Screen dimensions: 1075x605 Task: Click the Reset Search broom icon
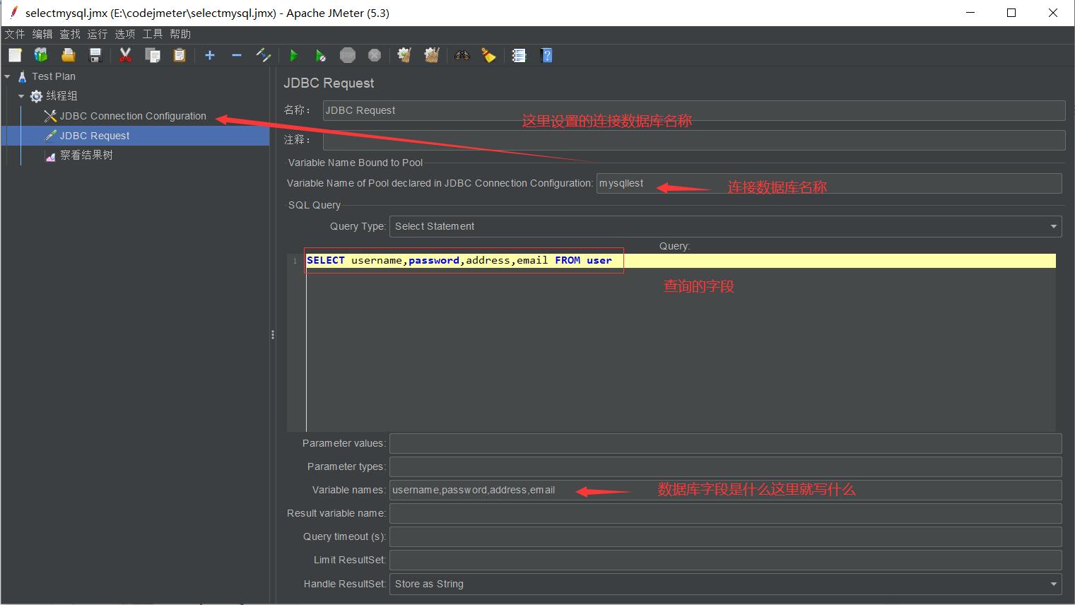488,55
